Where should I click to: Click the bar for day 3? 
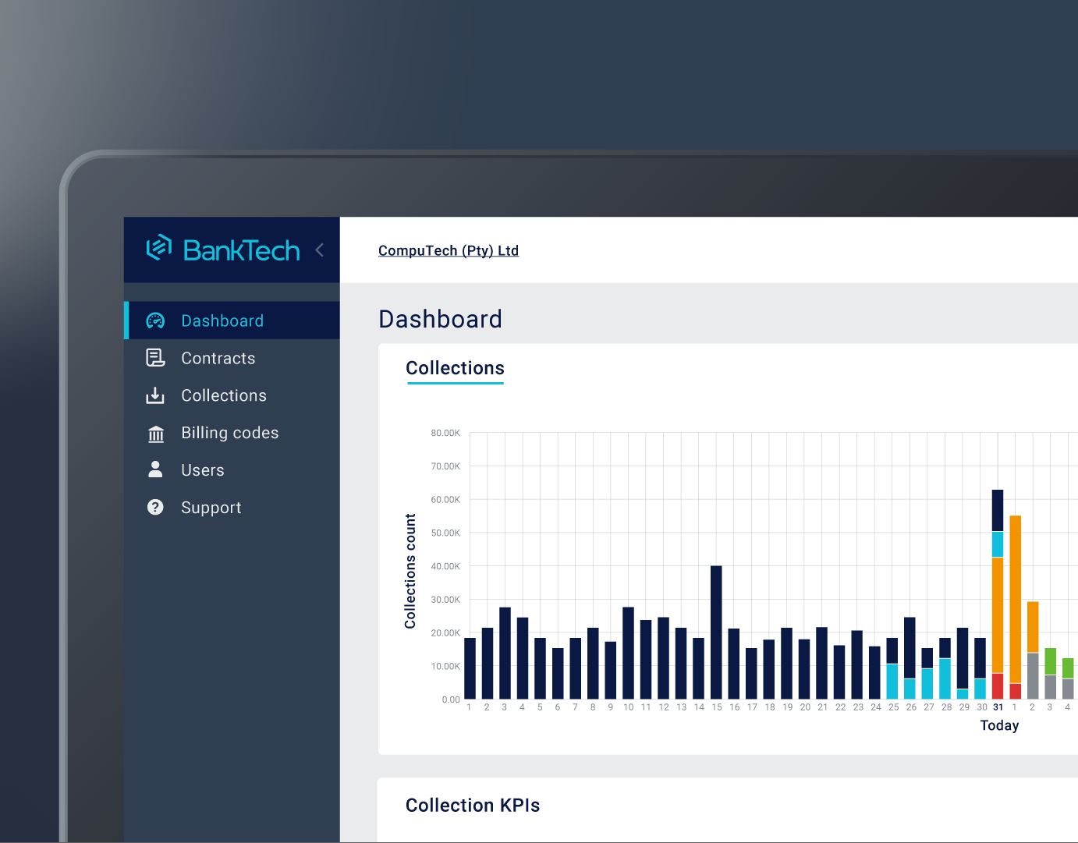[x=505, y=653]
